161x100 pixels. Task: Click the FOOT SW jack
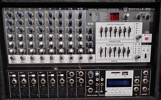136,89
